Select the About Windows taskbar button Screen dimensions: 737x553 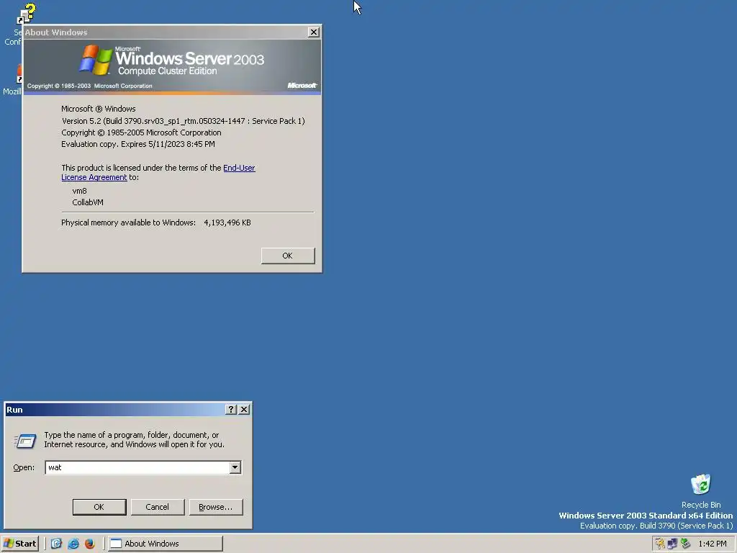point(166,544)
